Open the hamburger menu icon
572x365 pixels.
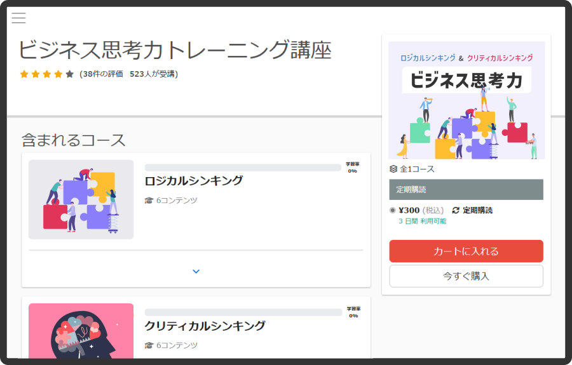click(18, 18)
